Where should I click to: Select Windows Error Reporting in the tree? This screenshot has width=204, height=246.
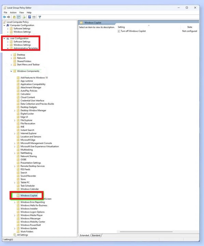(x=32, y=202)
